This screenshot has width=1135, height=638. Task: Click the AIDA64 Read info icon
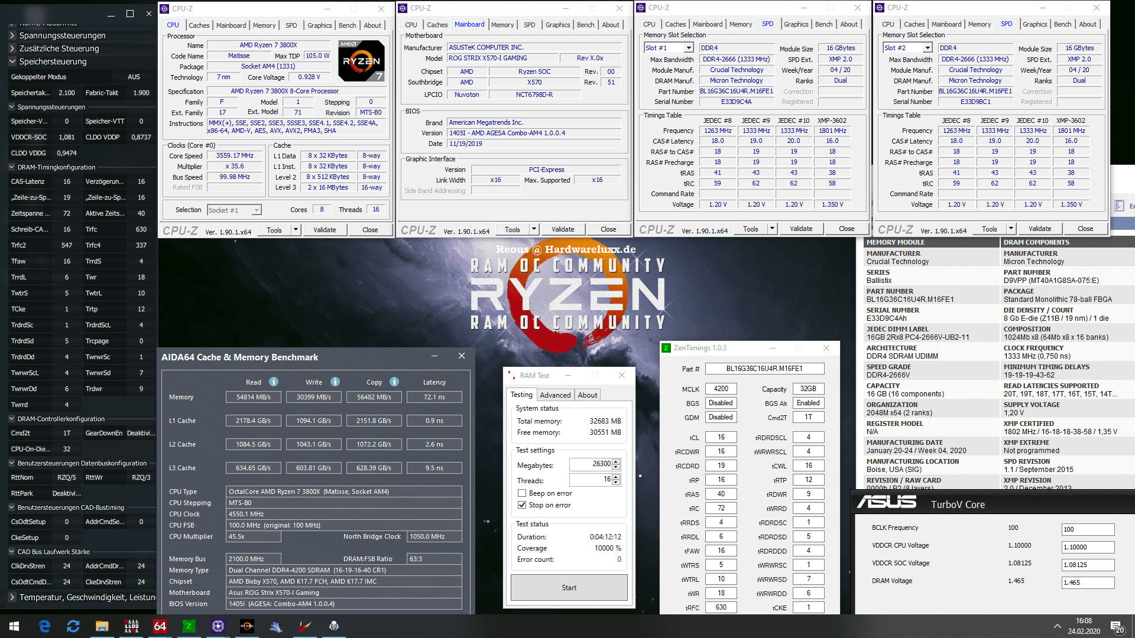(274, 382)
